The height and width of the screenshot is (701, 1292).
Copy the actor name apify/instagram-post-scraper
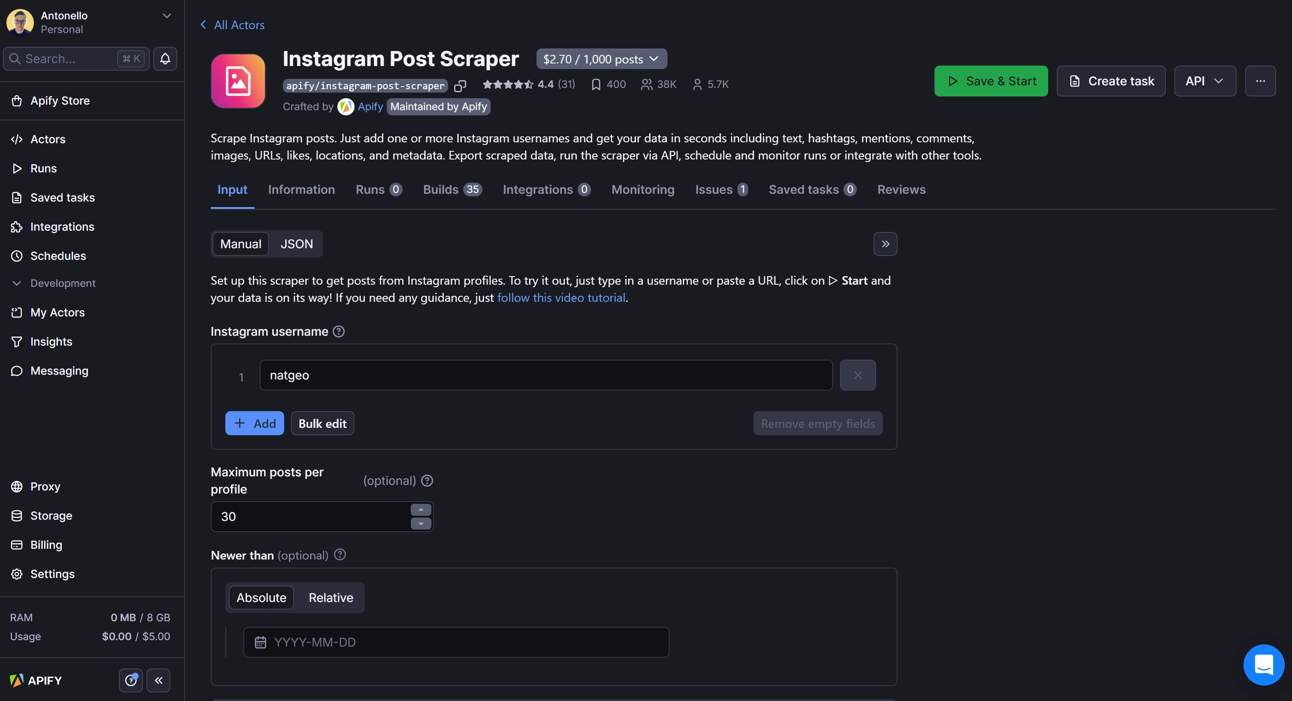[x=460, y=86]
